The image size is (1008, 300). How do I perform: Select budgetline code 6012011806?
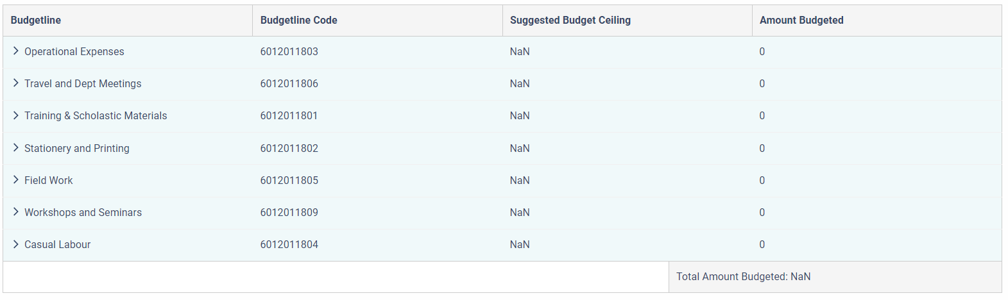289,83
